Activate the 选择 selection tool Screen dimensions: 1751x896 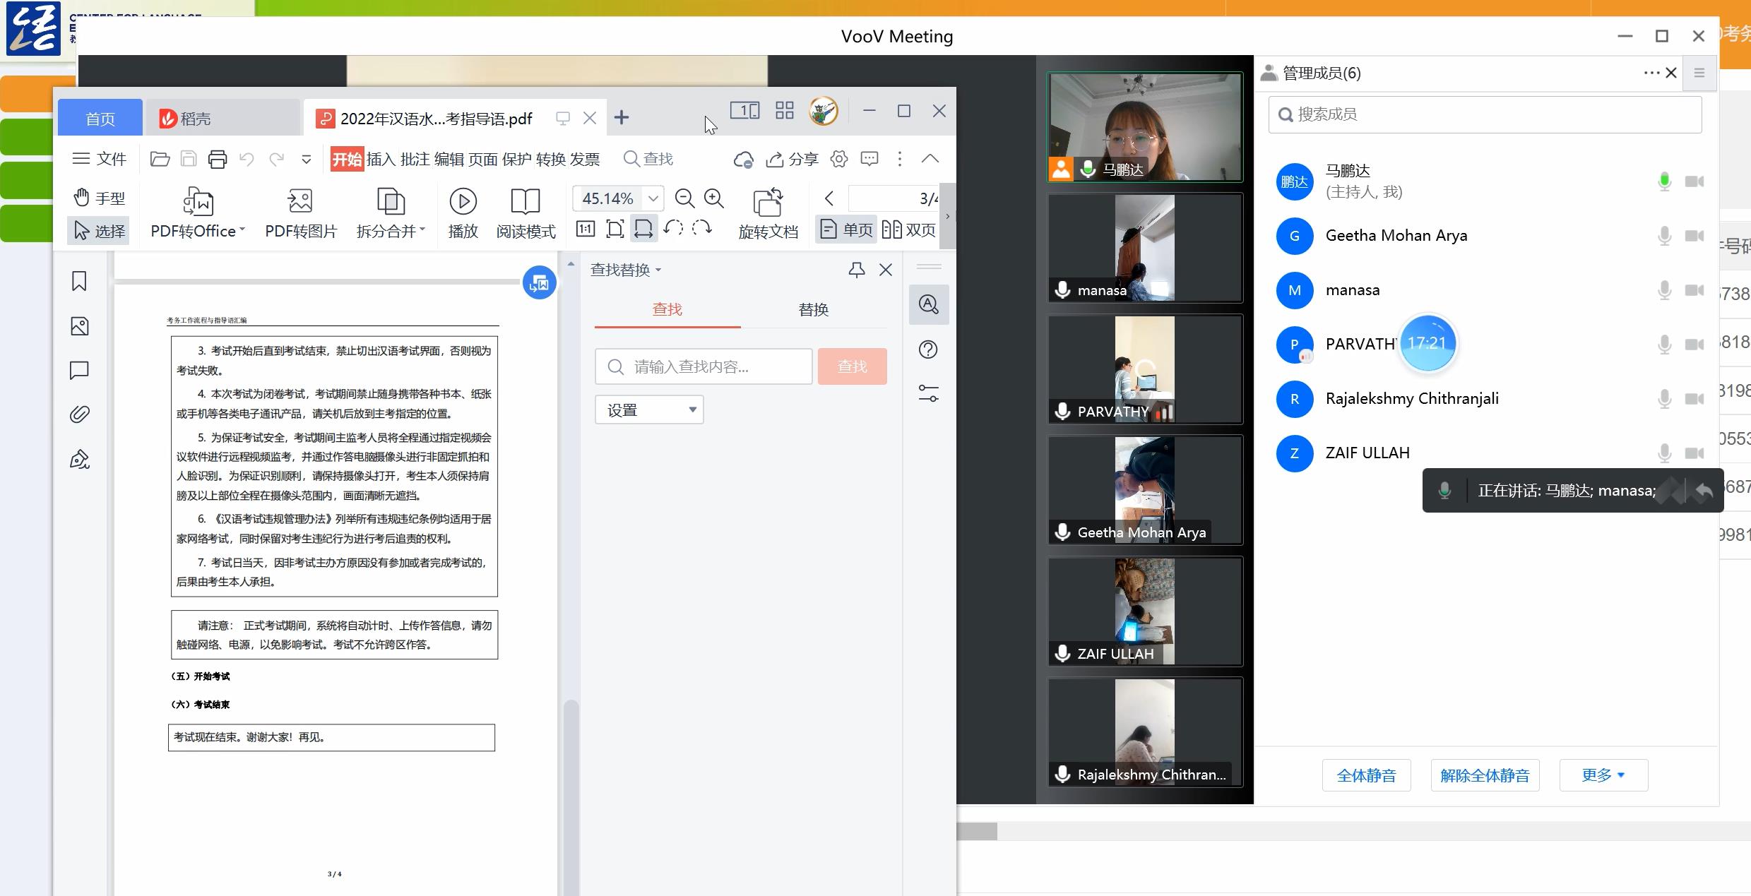[x=100, y=230]
